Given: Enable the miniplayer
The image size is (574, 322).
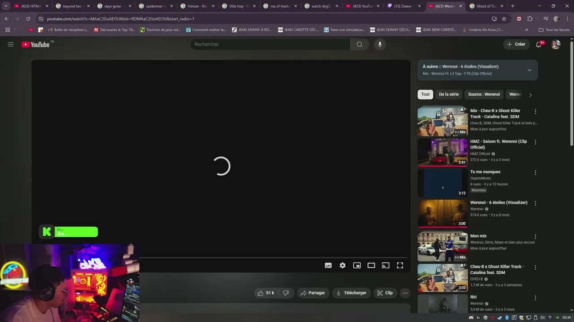Looking at the screenshot, I should click(357, 265).
